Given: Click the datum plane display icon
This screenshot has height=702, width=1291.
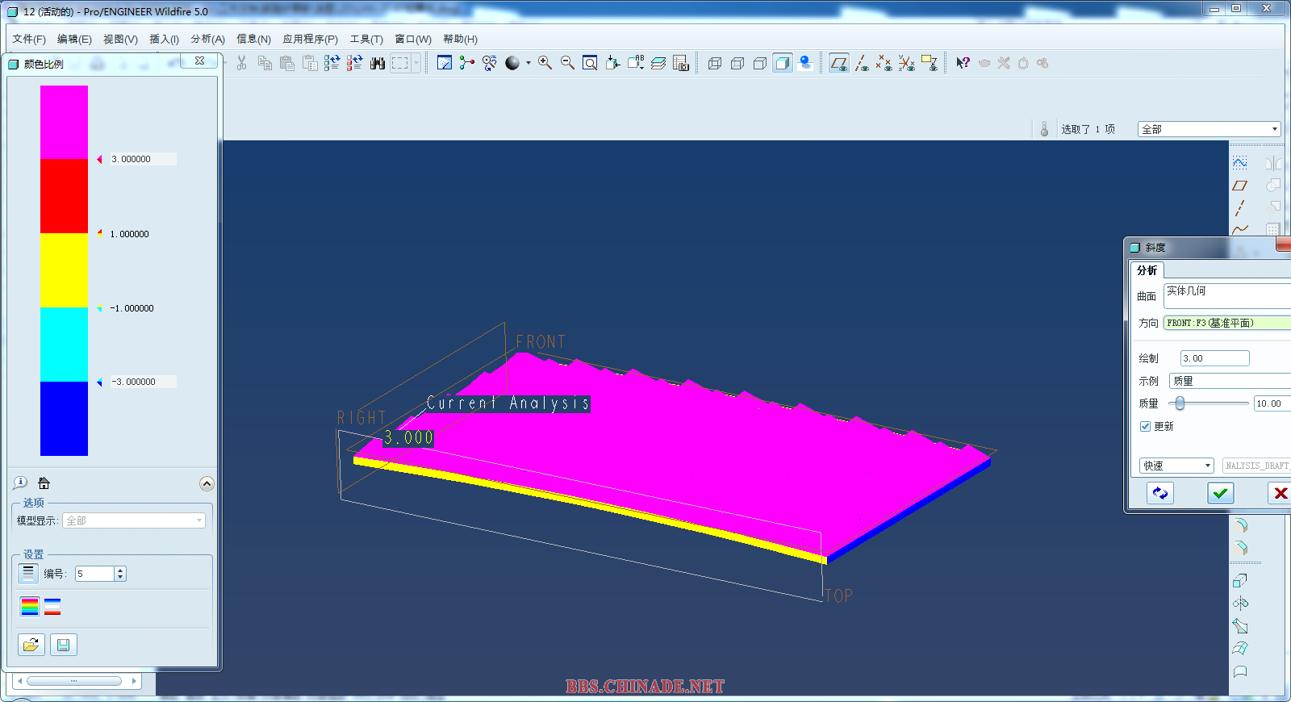Looking at the screenshot, I should point(838,63).
